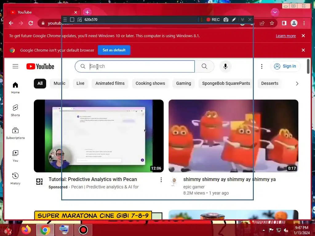The height and width of the screenshot is (236, 315).
Task: Go to Home in the sidebar
Action: pos(15,88)
